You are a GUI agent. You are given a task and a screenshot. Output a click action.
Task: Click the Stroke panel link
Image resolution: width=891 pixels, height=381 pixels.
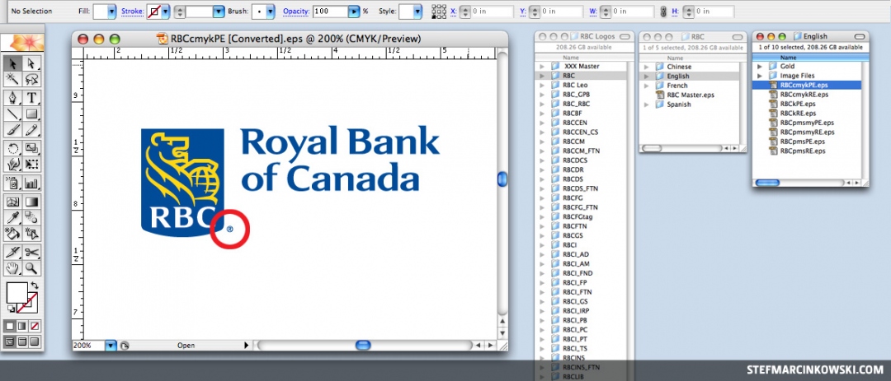coord(132,12)
